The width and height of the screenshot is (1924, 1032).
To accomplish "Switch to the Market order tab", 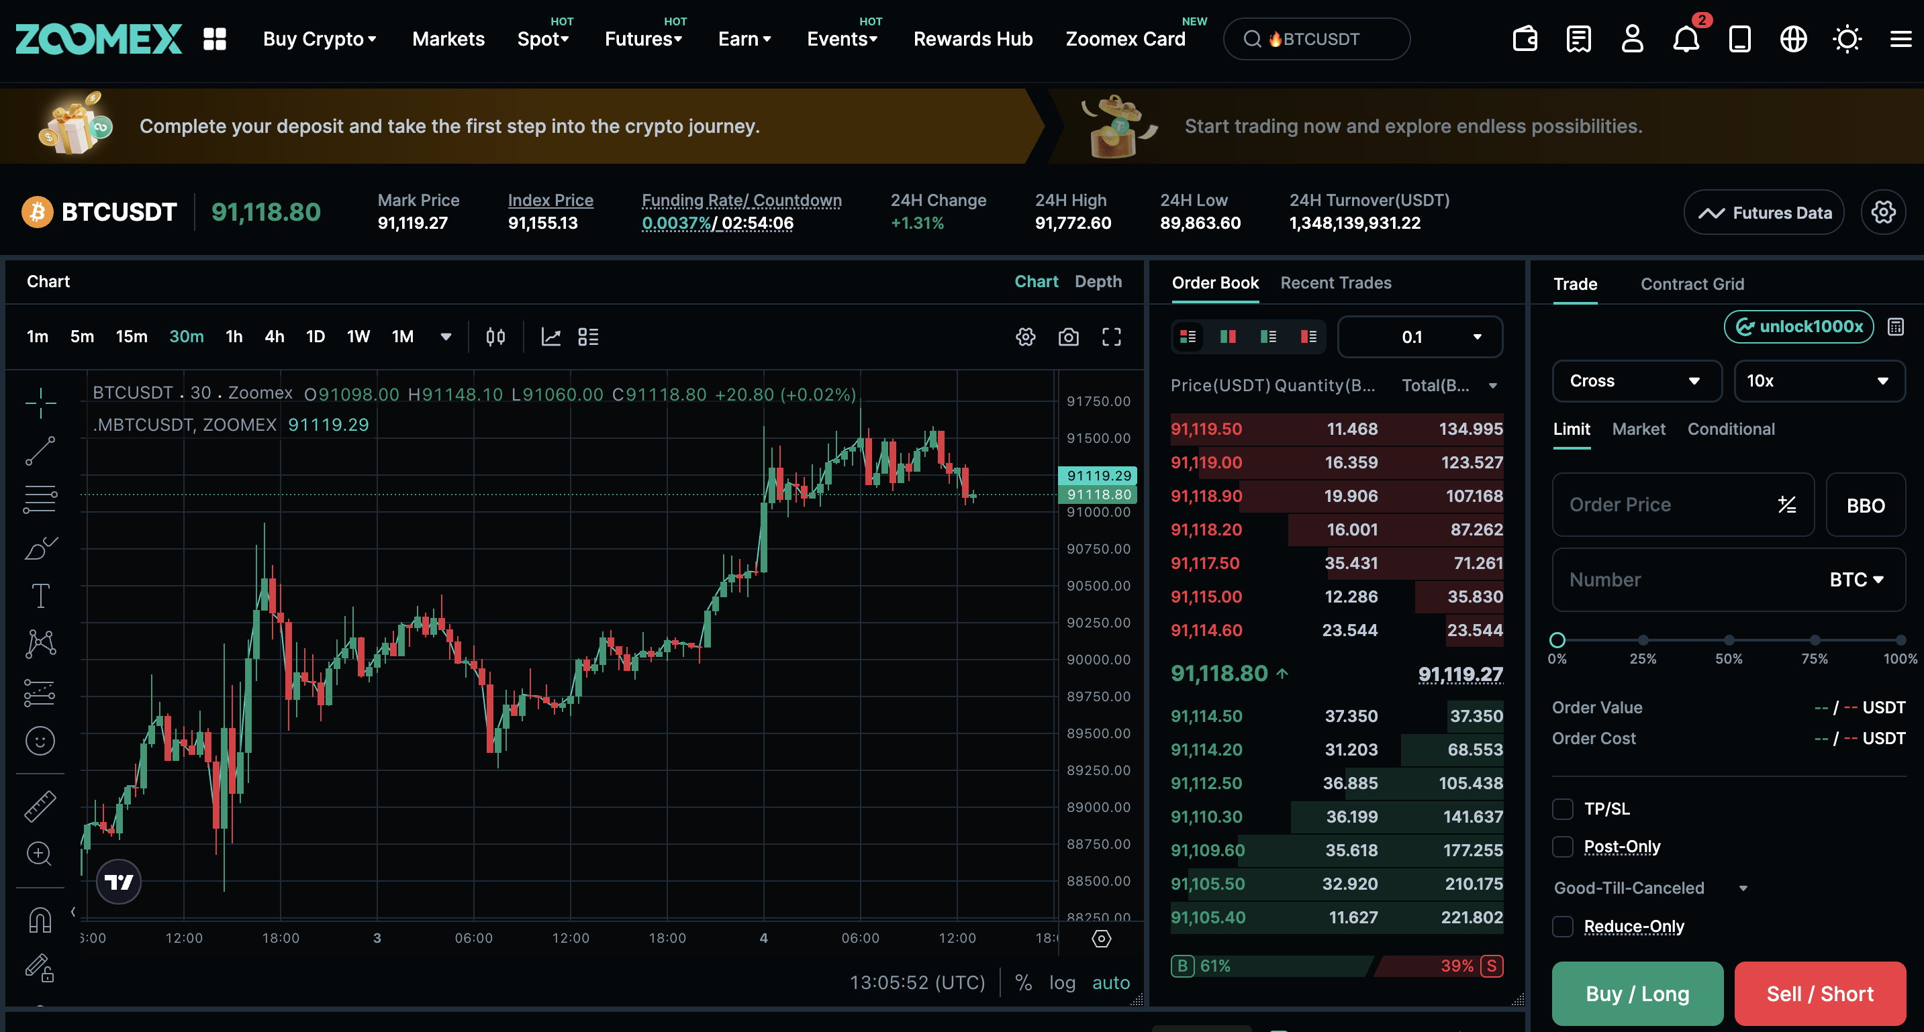I will click(x=1638, y=429).
